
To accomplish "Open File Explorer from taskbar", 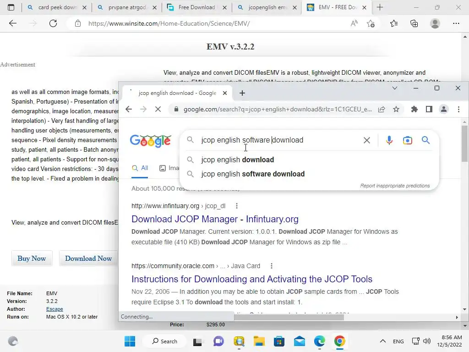I will pyautogui.click(x=259, y=341).
